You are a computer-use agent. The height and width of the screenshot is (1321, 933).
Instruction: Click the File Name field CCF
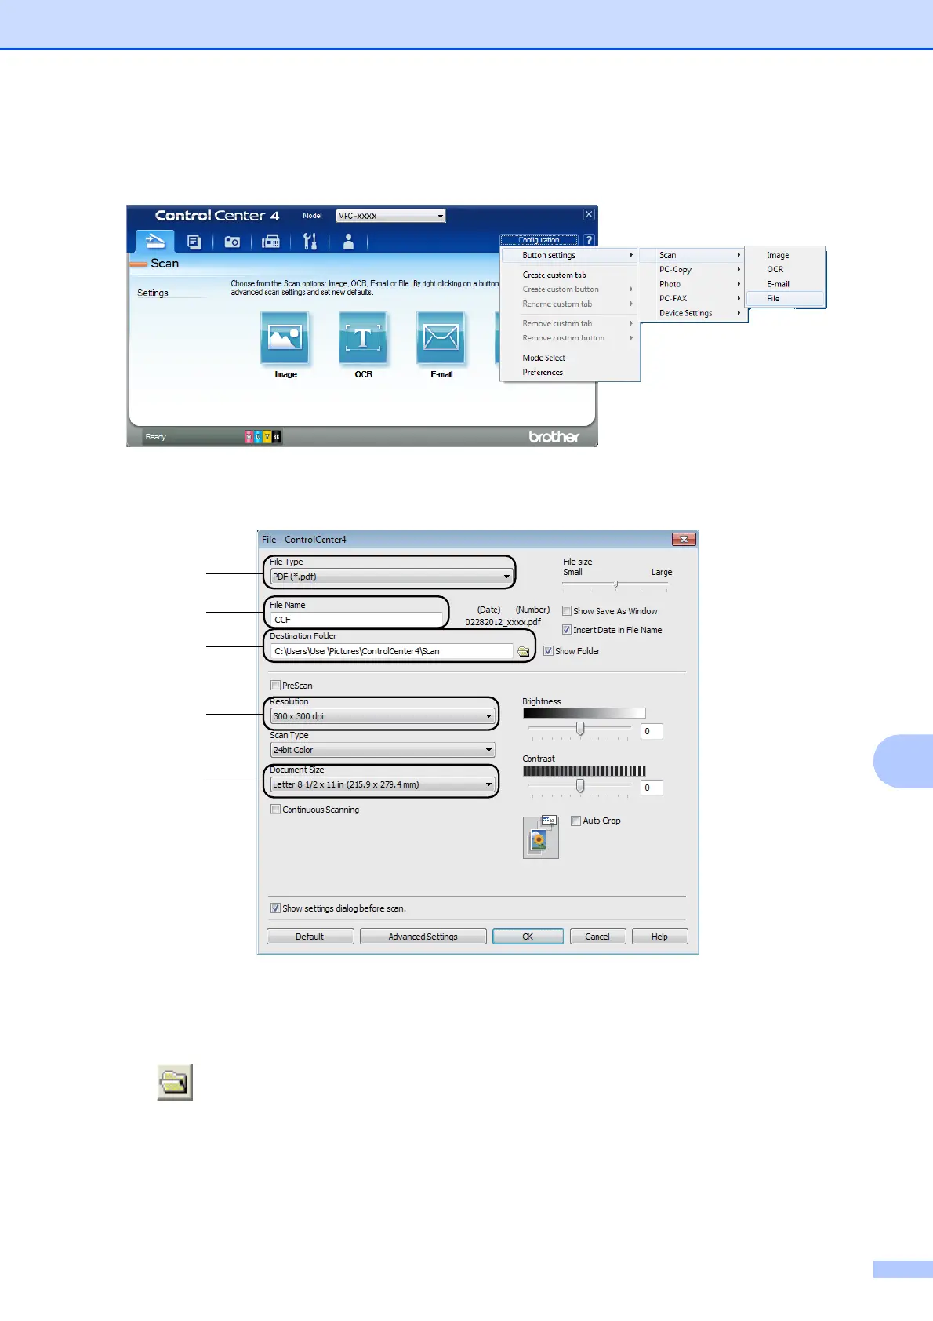[357, 620]
